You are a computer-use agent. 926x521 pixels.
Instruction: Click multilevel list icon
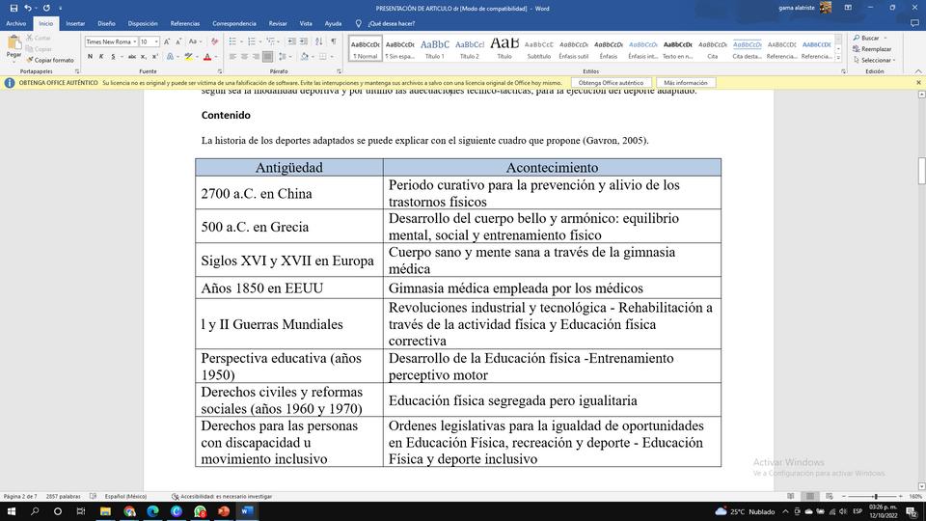[x=270, y=41]
